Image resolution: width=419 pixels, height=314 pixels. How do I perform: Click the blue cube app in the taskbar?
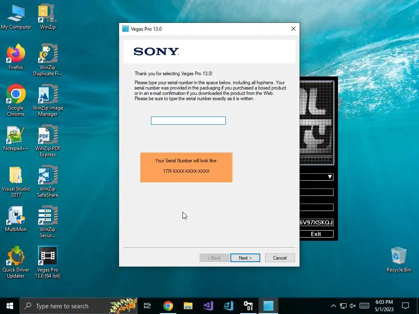click(228, 306)
